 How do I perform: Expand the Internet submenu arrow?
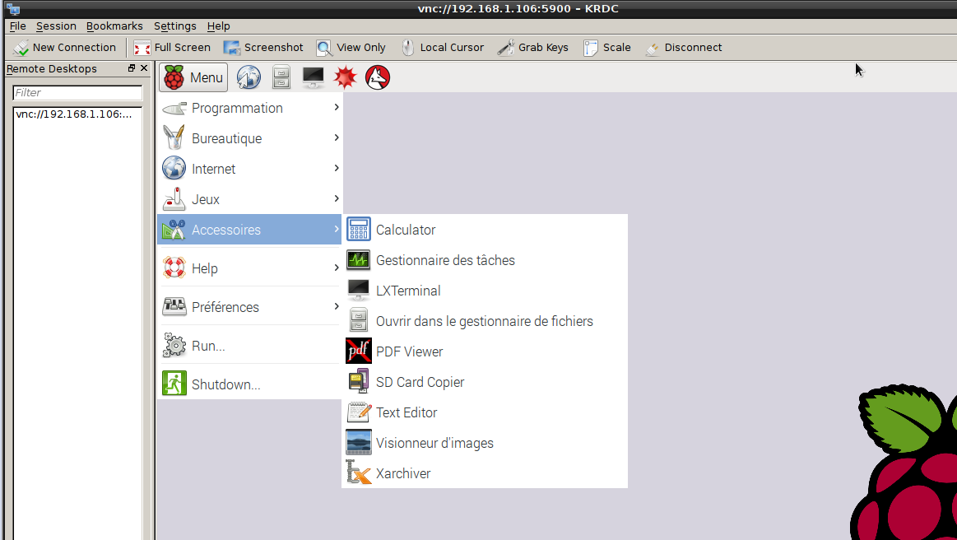tap(337, 168)
